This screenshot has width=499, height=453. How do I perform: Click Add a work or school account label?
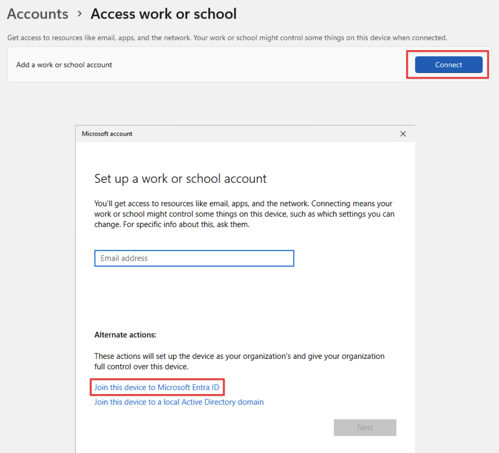pyautogui.click(x=64, y=65)
